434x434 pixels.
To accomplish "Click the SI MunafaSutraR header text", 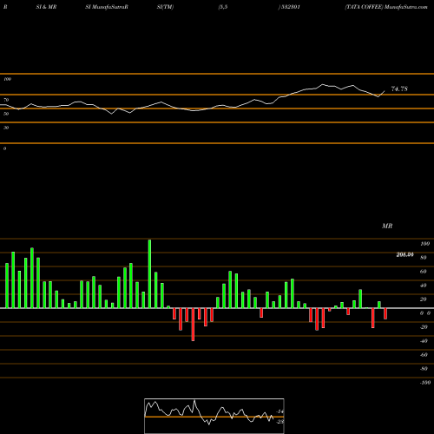I will 107,7.
